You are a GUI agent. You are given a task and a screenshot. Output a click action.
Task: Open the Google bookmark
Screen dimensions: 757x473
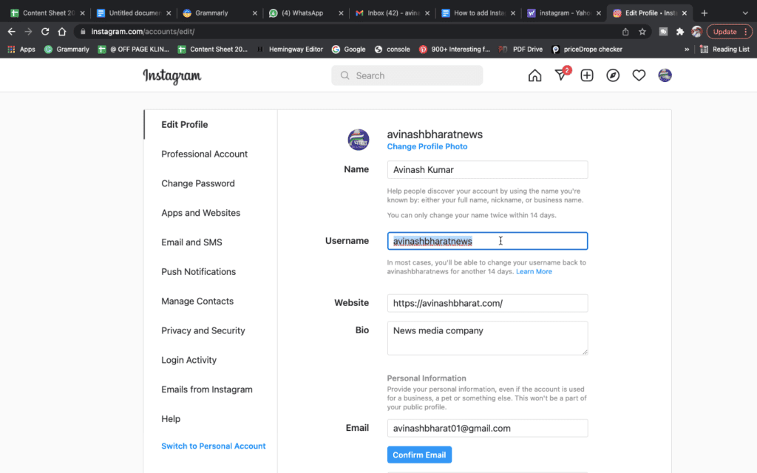pos(349,50)
